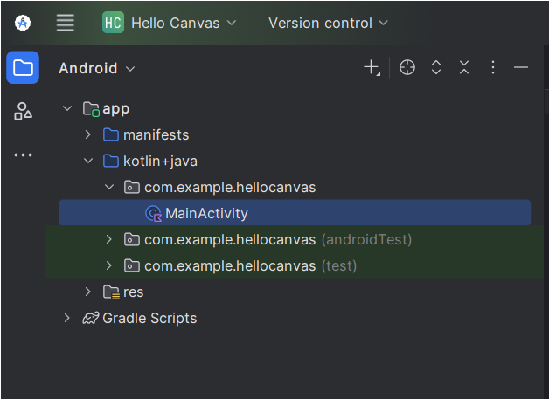This screenshot has width=549, height=399.
Task: Click the (test) package icon
Action: click(x=132, y=265)
